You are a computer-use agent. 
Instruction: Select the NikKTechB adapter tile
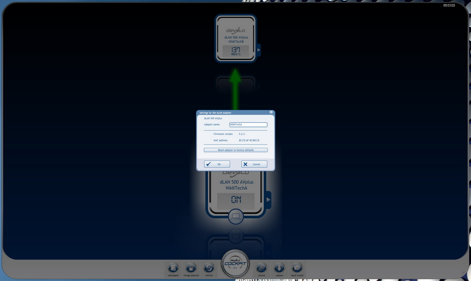click(235, 39)
